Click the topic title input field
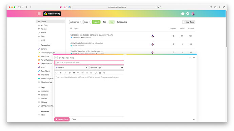Image resolution: width=234 pixels, height=131 pixels. click(89, 63)
